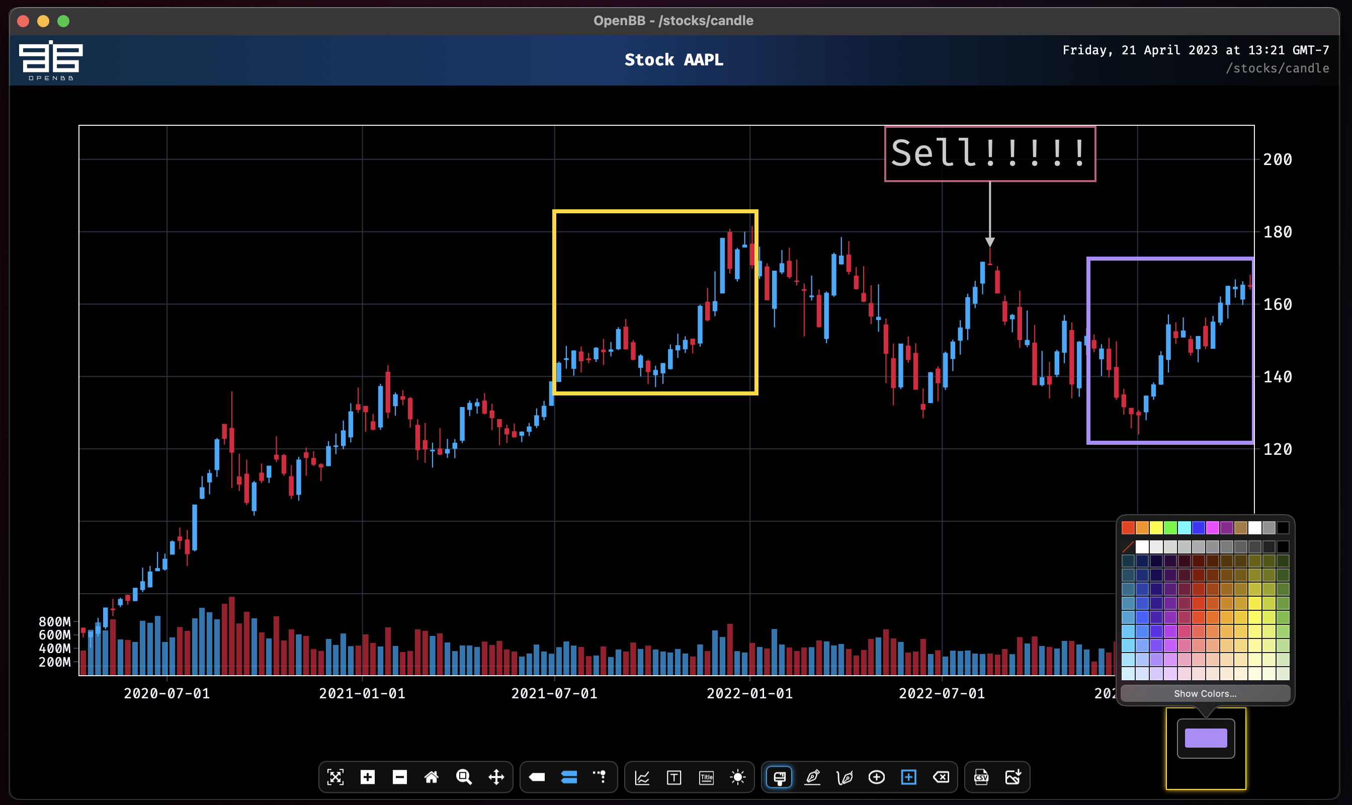Select the magnifier zoom tool
The height and width of the screenshot is (805, 1352).
pos(464,777)
